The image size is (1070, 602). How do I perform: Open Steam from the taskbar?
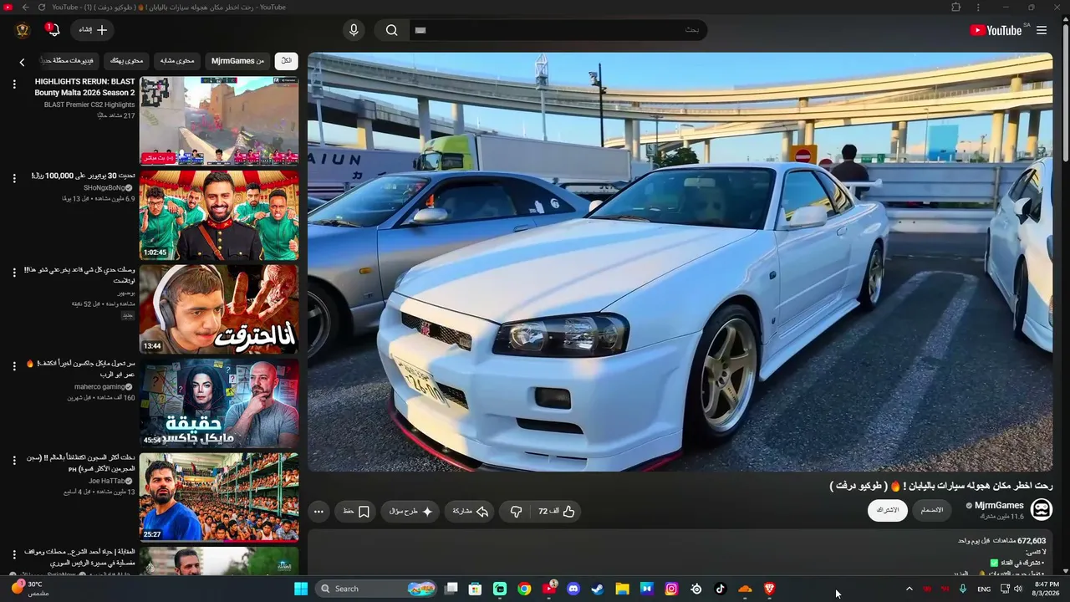pos(598,589)
